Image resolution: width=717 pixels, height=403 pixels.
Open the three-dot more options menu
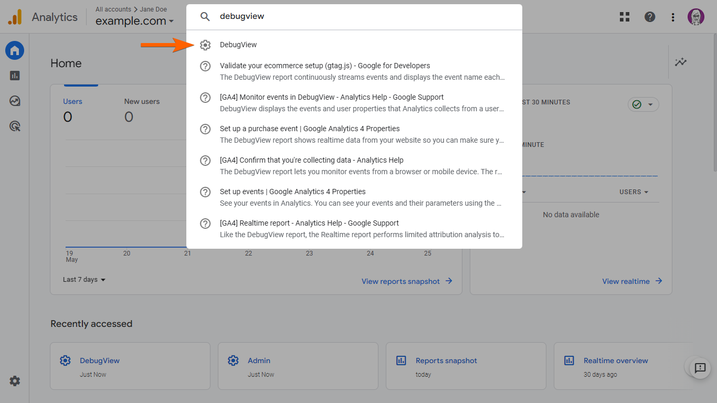(673, 17)
